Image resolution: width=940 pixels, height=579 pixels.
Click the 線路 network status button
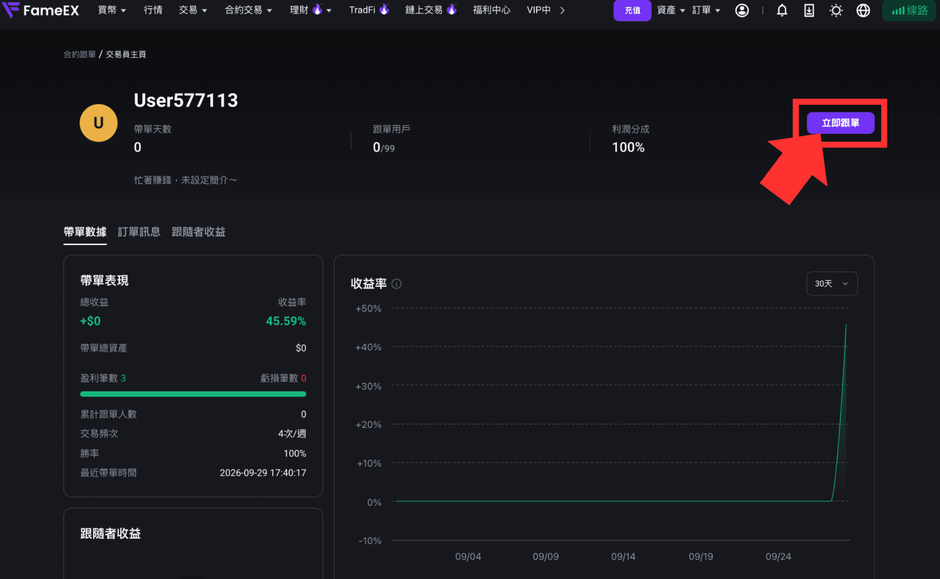[x=909, y=10]
